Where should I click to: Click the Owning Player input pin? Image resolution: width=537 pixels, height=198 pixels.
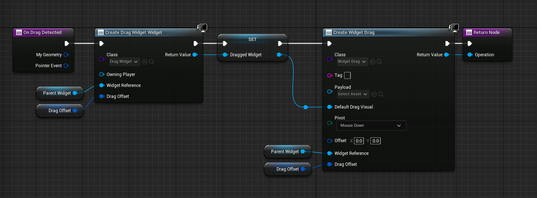[x=102, y=75]
